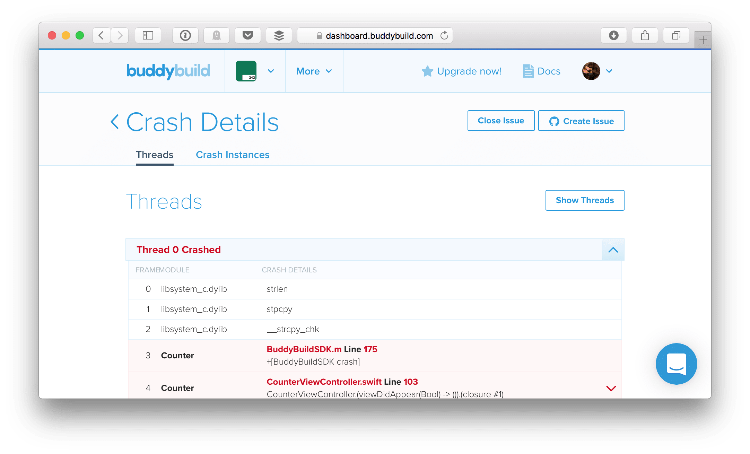Click the user avatar picture
Viewport: 750px width, 454px height.
click(591, 71)
